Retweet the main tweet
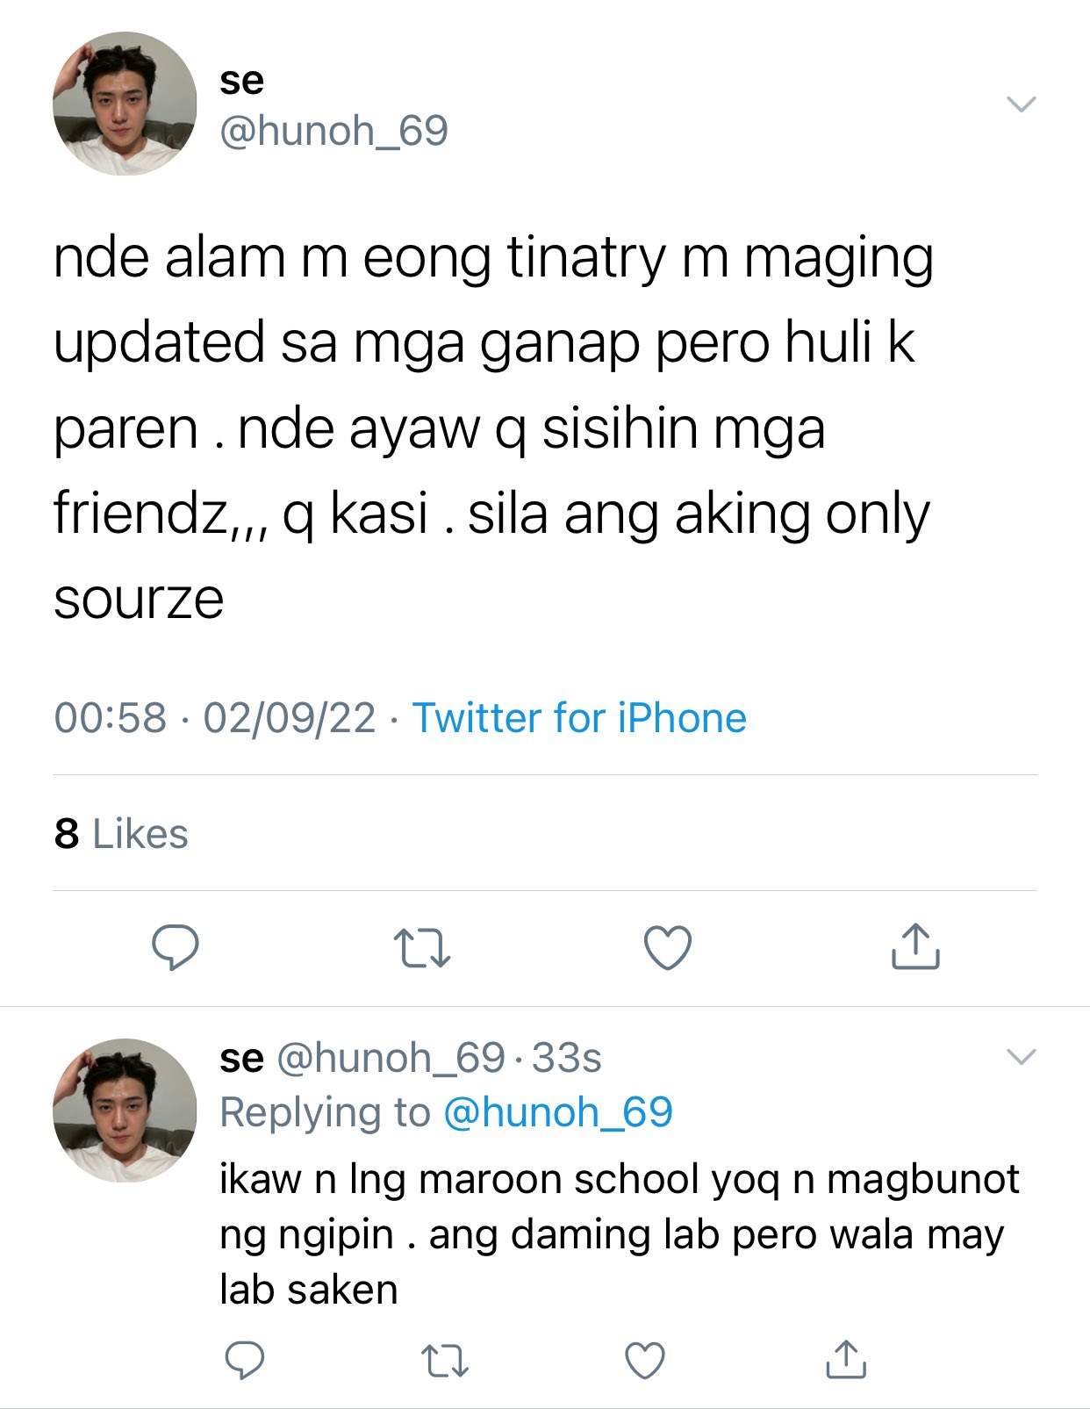Screen dimensions: 1090x1409 pyautogui.click(x=422, y=948)
